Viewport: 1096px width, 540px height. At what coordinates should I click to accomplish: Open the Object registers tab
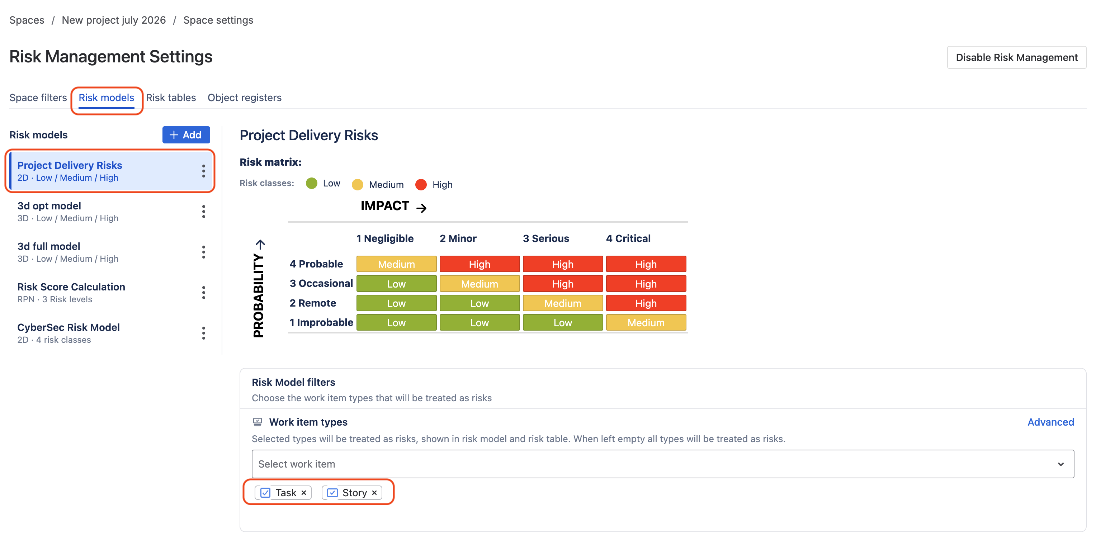pyautogui.click(x=244, y=98)
